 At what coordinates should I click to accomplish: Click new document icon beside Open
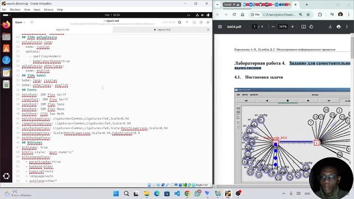pyautogui.click(x=32, y=22)
